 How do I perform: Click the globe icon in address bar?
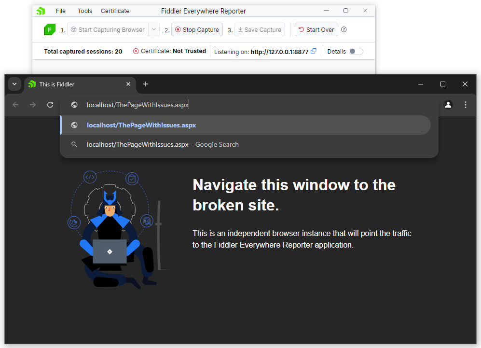pos(74,105)
